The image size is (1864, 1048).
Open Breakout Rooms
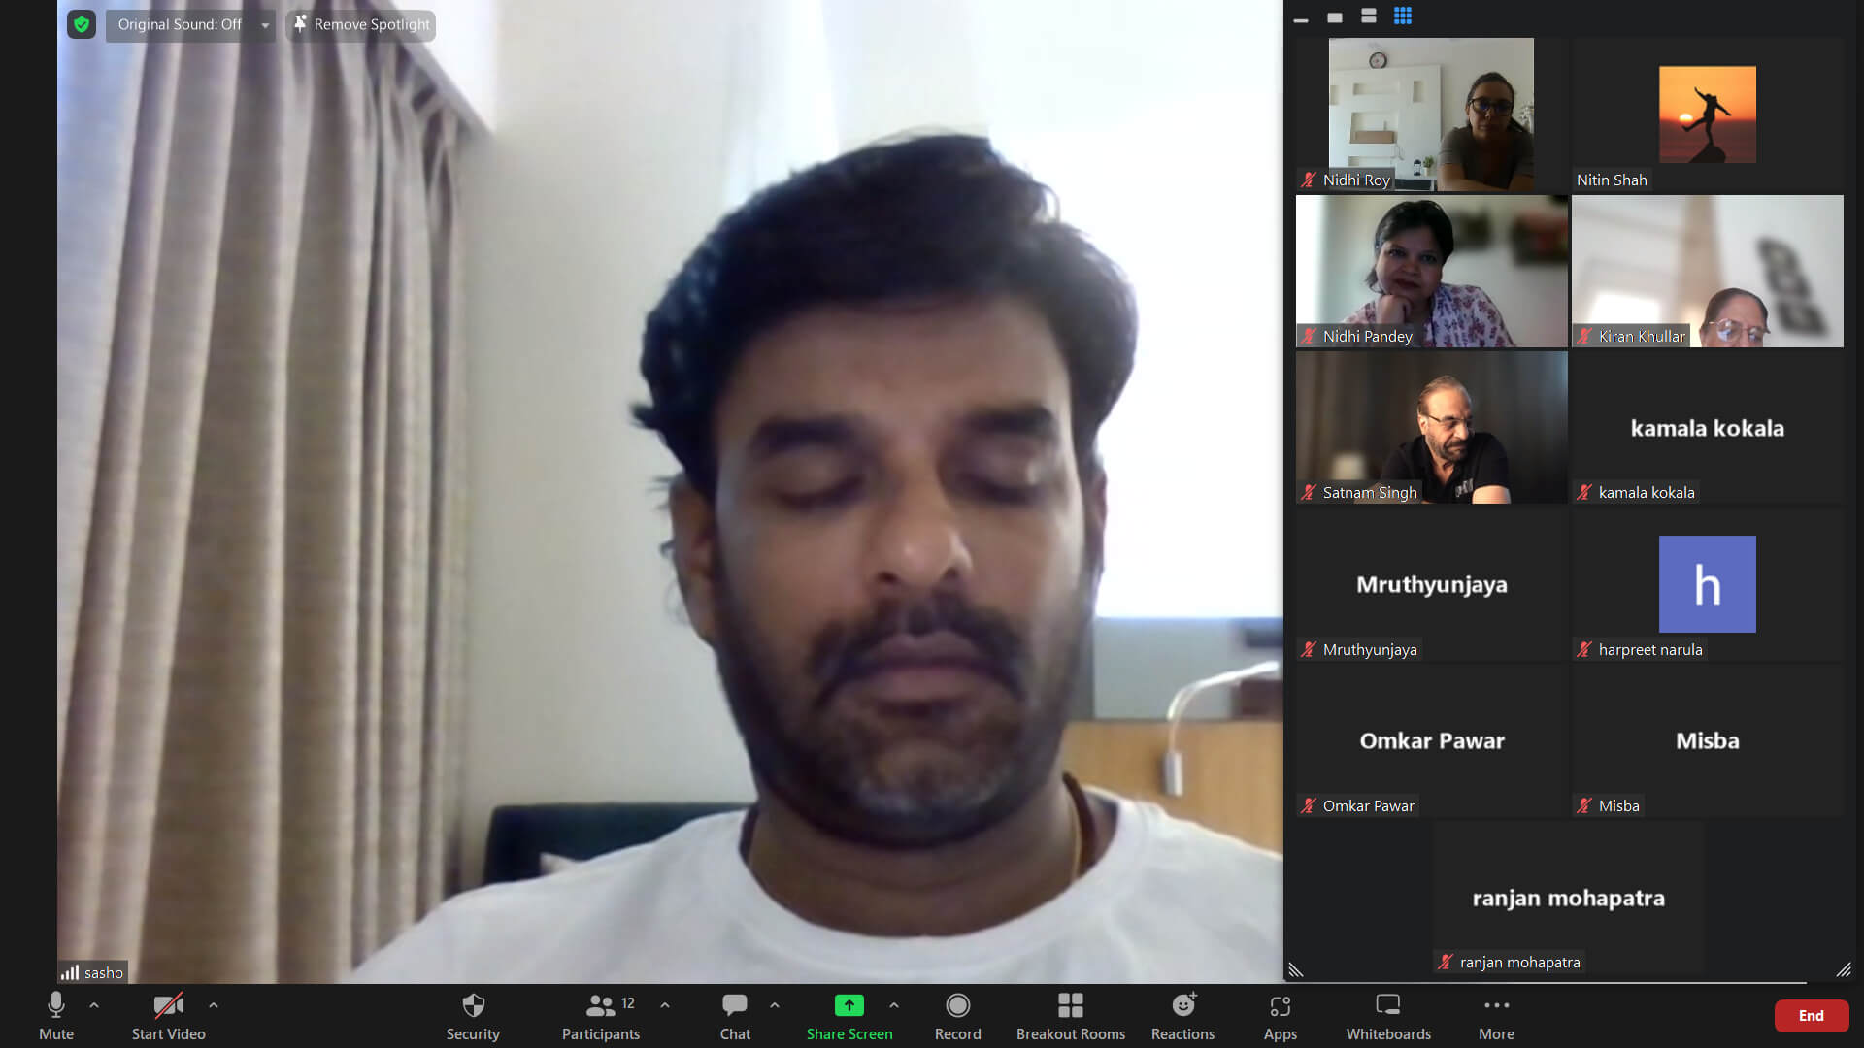click(1070, 1015)
